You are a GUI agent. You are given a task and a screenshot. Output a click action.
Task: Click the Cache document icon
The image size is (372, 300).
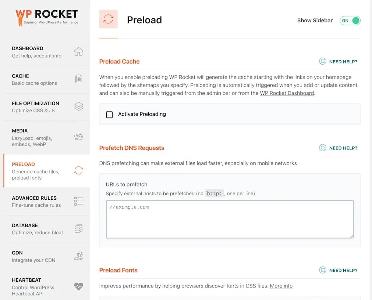pos(78,79)
